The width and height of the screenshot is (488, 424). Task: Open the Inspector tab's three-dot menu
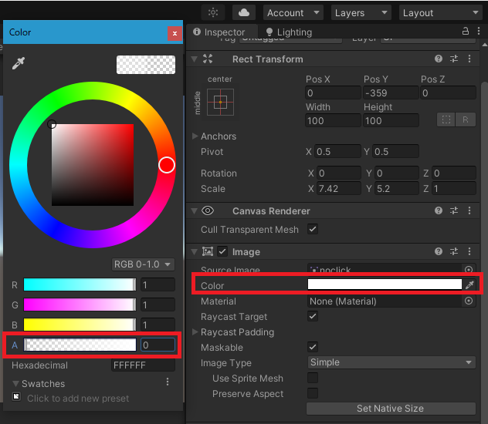click(x=479, y=31)
